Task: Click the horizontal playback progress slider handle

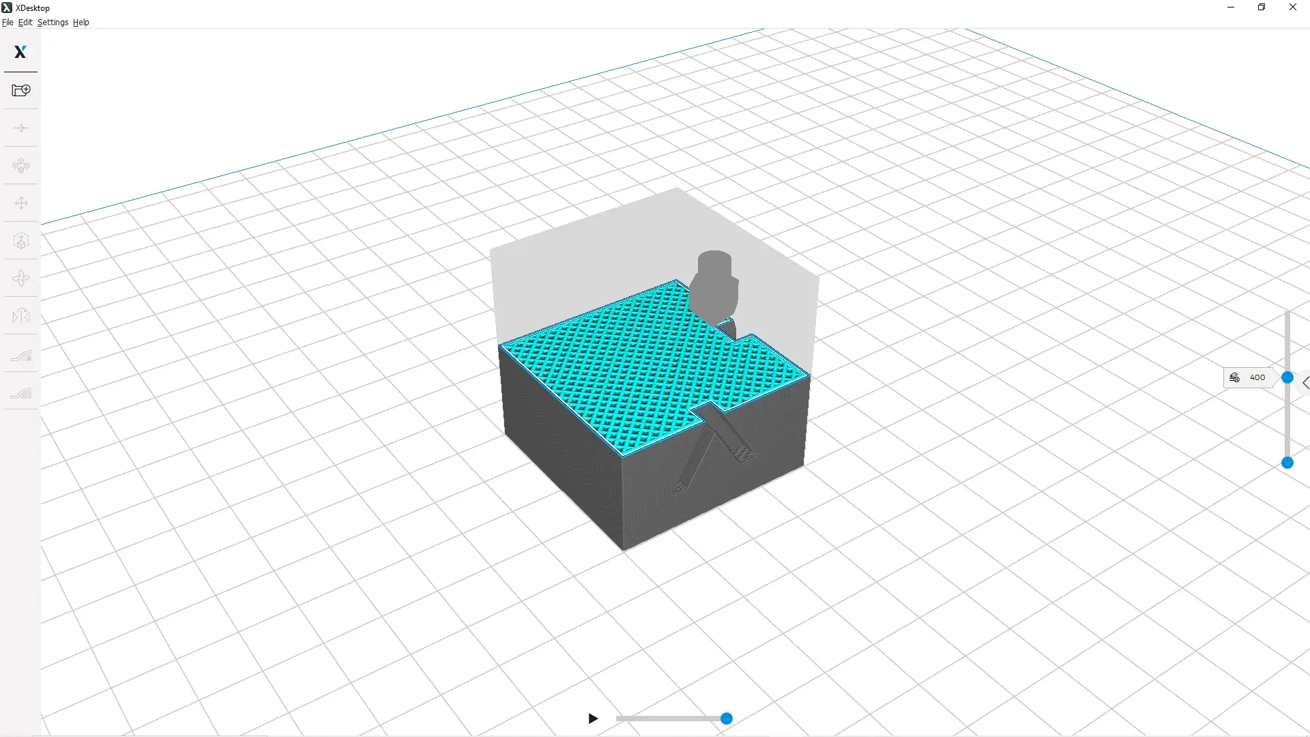Action: (x=727, y=719)
